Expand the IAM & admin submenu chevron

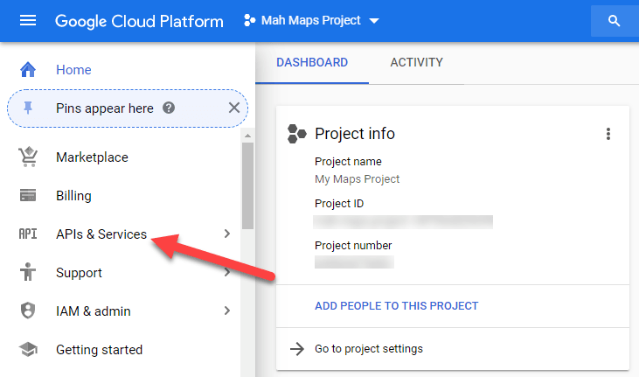(x=226, y=311)
